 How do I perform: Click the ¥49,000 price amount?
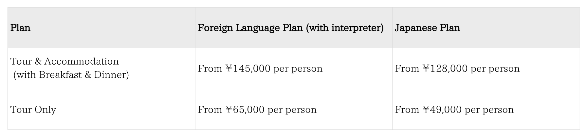(442, 110)
